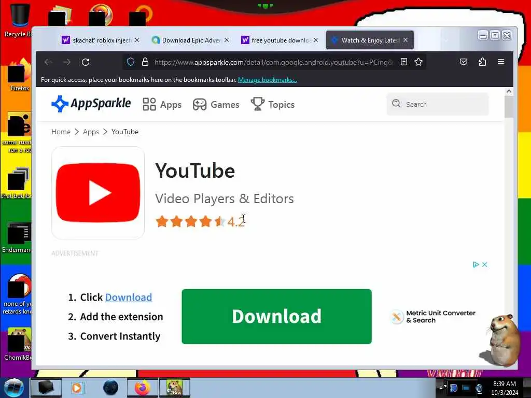Click the page scroll up arrow

point(509,91)
